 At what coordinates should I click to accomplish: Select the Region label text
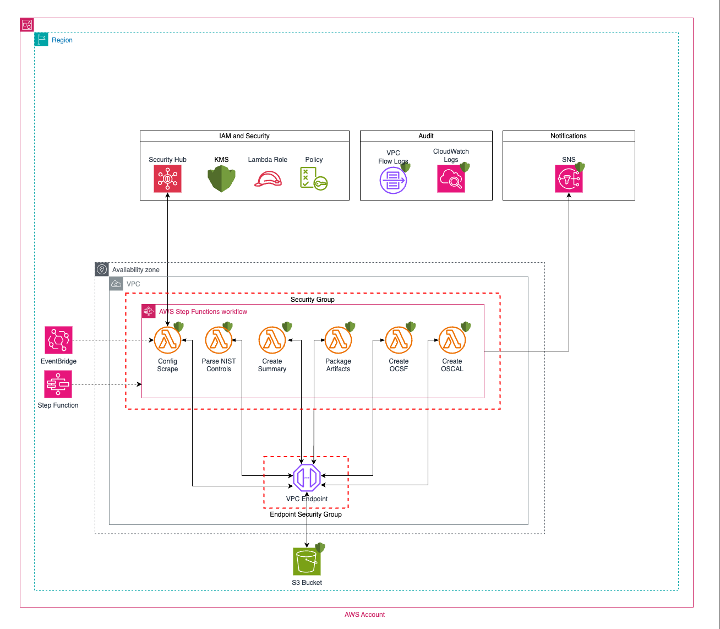point(62,40)
